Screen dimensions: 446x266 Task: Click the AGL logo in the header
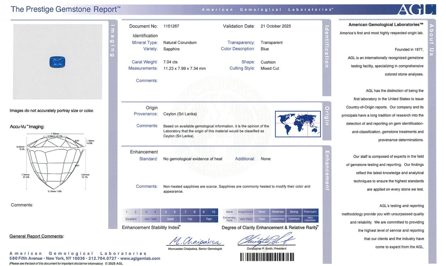[416, 9]
